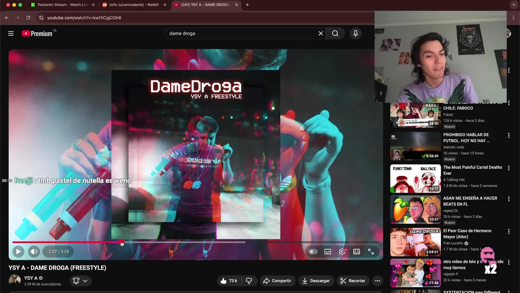Enter fullscreen mode
This screenshot has height=293, width=520.
[371, 251]
